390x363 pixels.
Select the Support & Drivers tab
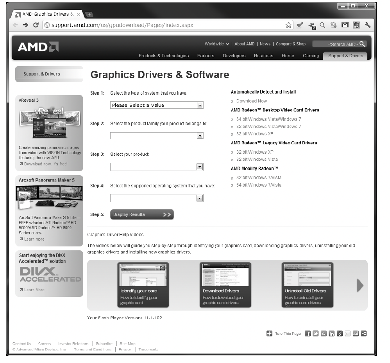pyautogui.click(x=345, y=56)
